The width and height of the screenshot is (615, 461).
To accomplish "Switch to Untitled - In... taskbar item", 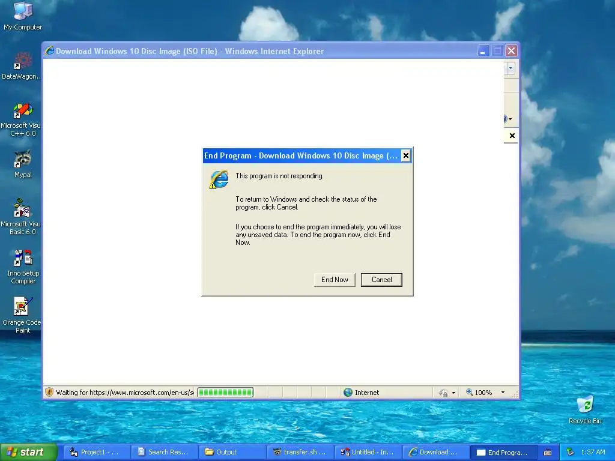I will click(x=368, y=453).
